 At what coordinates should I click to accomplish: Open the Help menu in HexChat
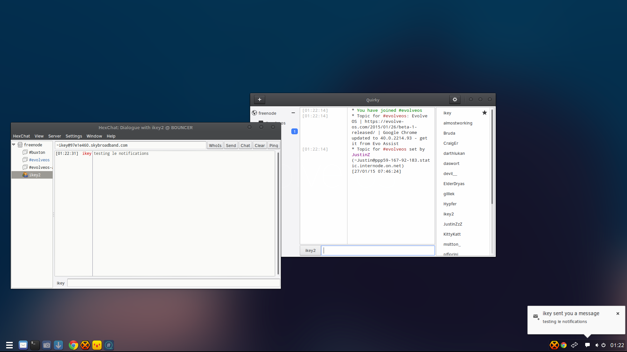coord(111,136)
